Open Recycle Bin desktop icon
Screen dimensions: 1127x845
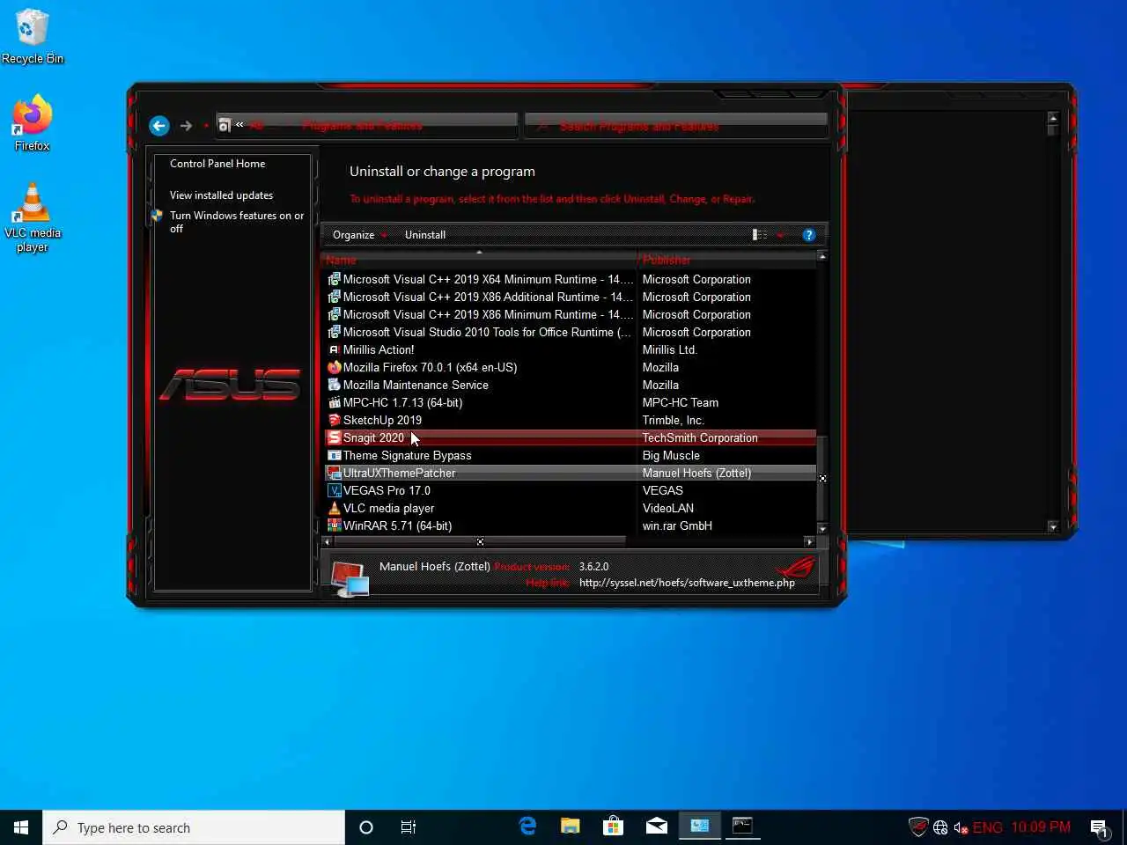[x=32, y=36]
